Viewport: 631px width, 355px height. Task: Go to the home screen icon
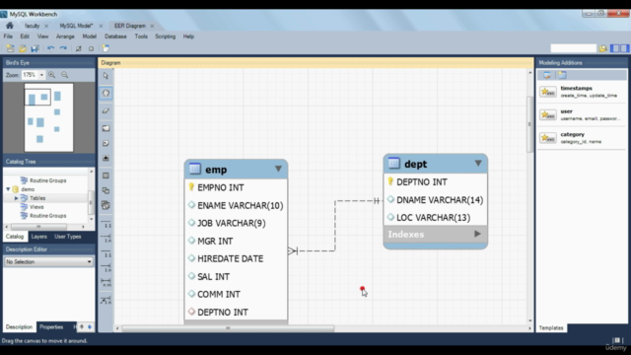[10, 26]
